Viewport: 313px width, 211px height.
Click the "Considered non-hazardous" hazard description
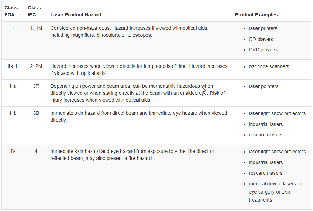point(80,28)
